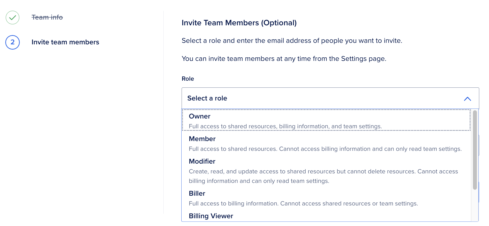This screenshot has height=226, width=489.
Task: Pick the Member role from the list
Action: click(x=202, y=139)
